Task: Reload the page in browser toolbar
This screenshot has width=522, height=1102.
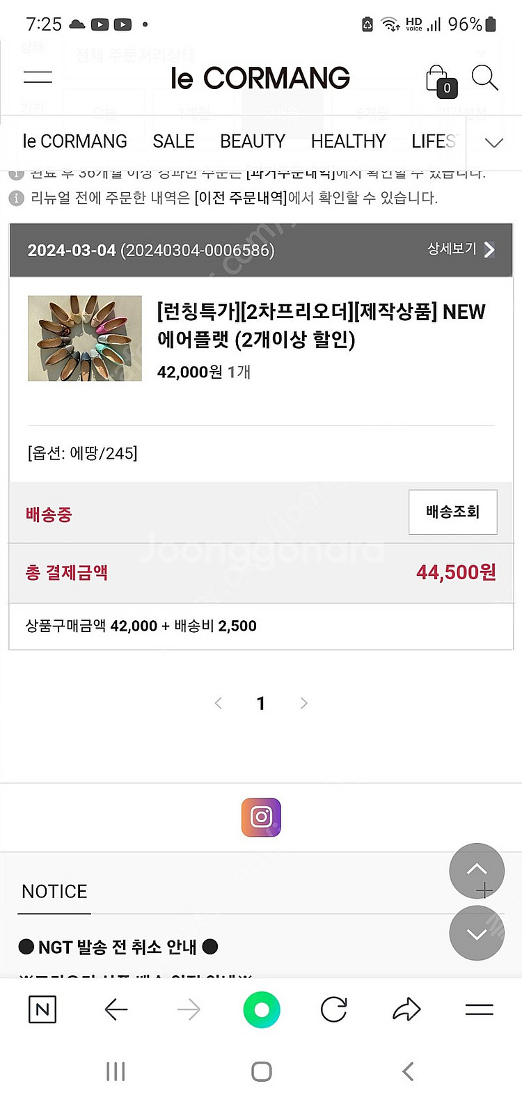Action: (333, 1009)
